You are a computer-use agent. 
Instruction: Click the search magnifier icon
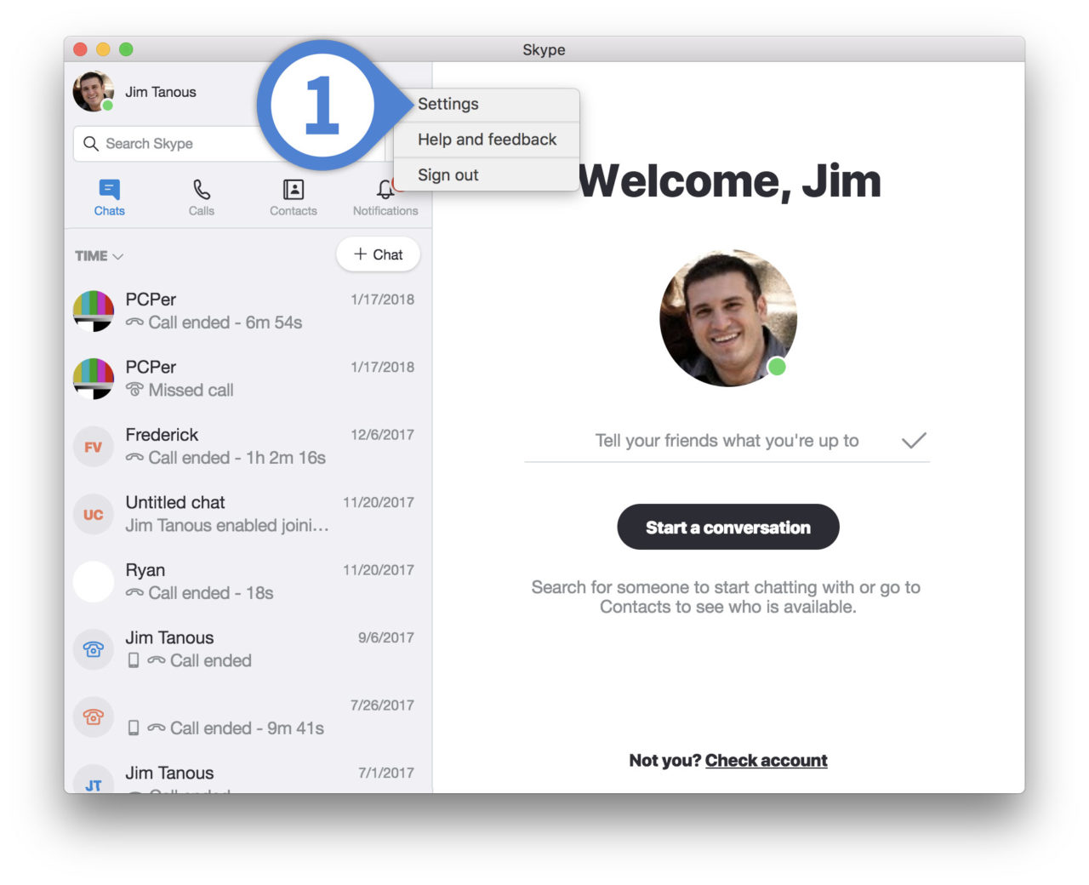pyautogui.click(x=91, y=144)
